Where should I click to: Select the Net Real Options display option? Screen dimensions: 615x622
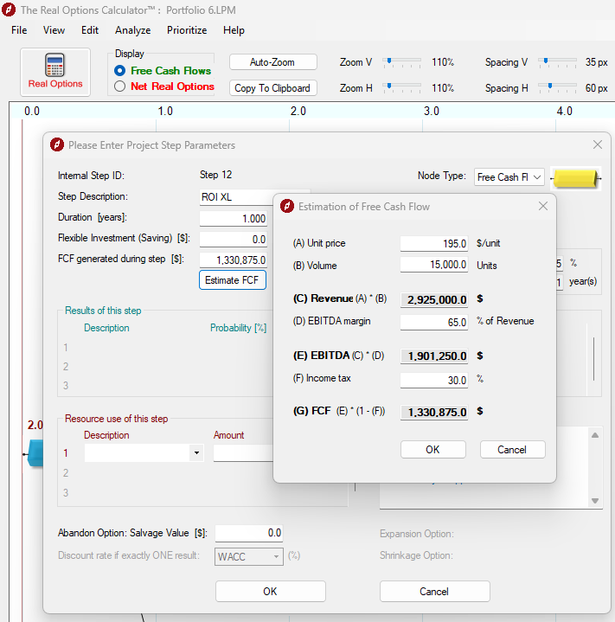click(x=120, y=87)
